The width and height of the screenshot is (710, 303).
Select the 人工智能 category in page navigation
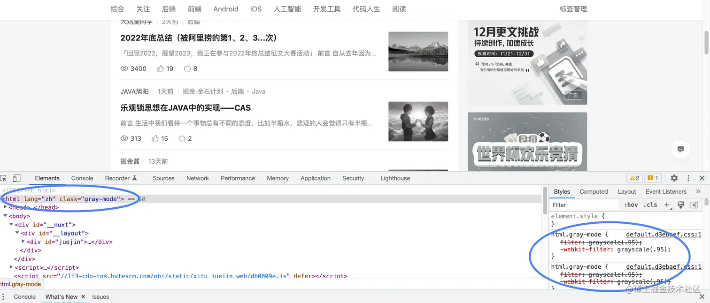287,9
